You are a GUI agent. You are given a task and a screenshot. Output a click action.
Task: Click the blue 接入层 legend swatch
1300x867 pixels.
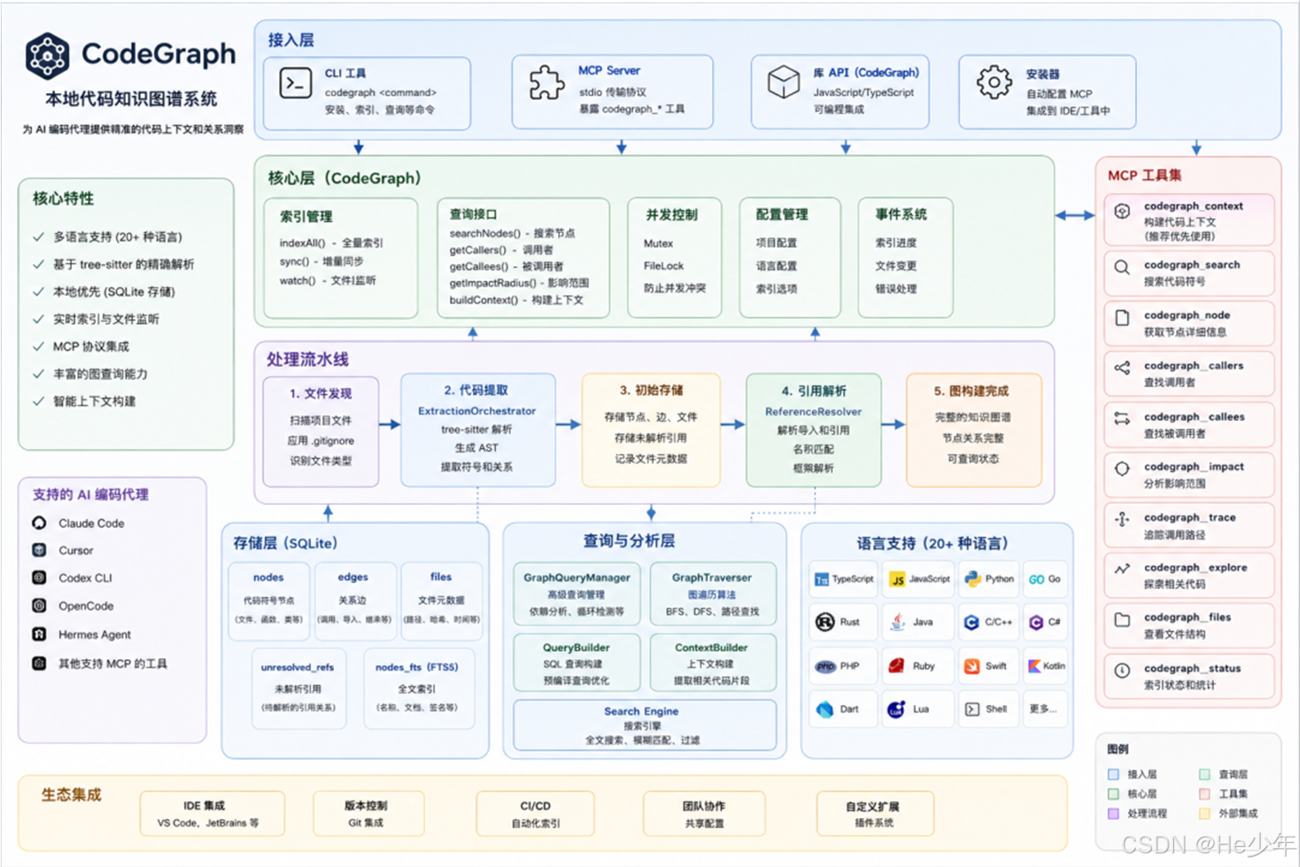tap(1113, 774)
